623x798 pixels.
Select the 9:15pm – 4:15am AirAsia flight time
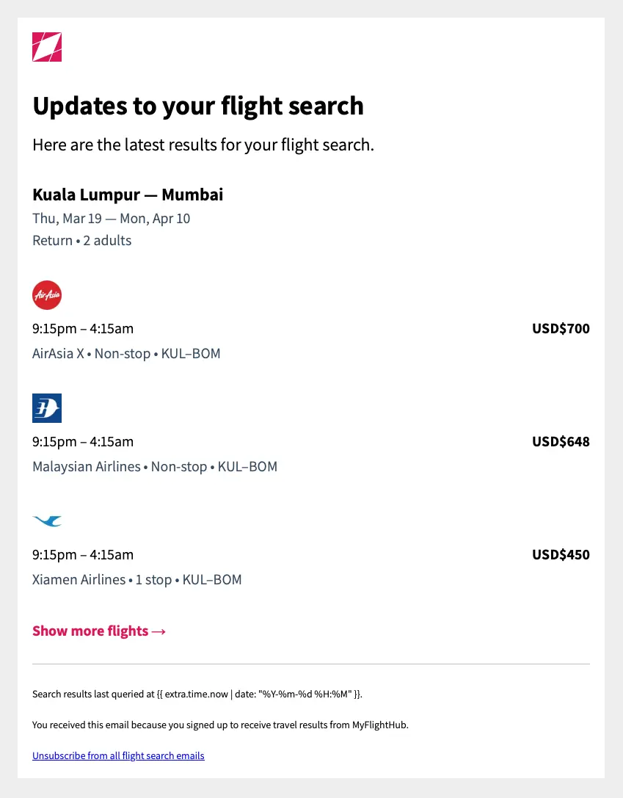coord(83,328)
